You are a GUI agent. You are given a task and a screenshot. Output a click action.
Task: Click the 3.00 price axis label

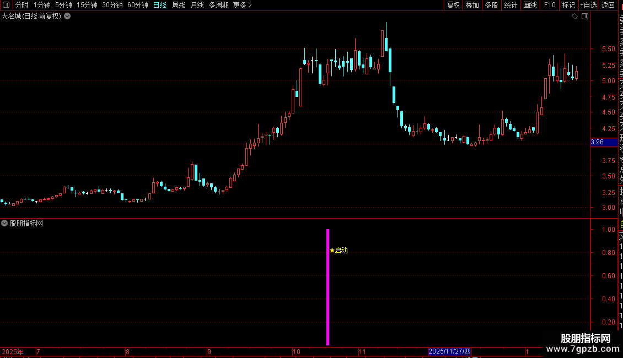[609, 208]
